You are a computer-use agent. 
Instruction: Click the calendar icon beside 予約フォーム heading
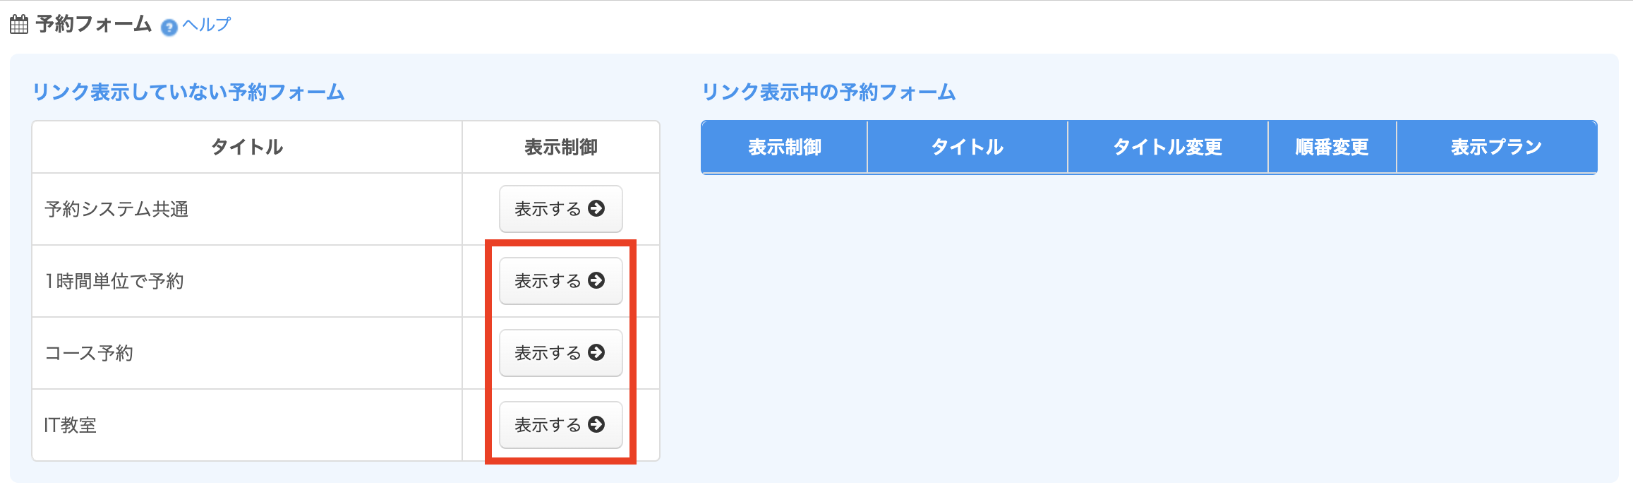tap(19, 25)
